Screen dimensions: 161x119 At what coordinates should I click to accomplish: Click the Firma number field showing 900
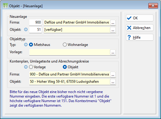coord(35,22)
